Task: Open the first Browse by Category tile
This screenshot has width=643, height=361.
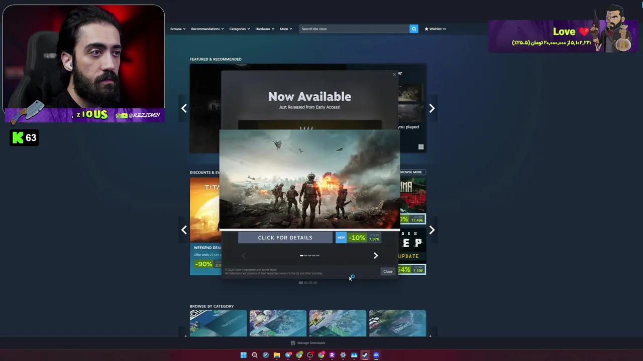Action: coord(218,323)
